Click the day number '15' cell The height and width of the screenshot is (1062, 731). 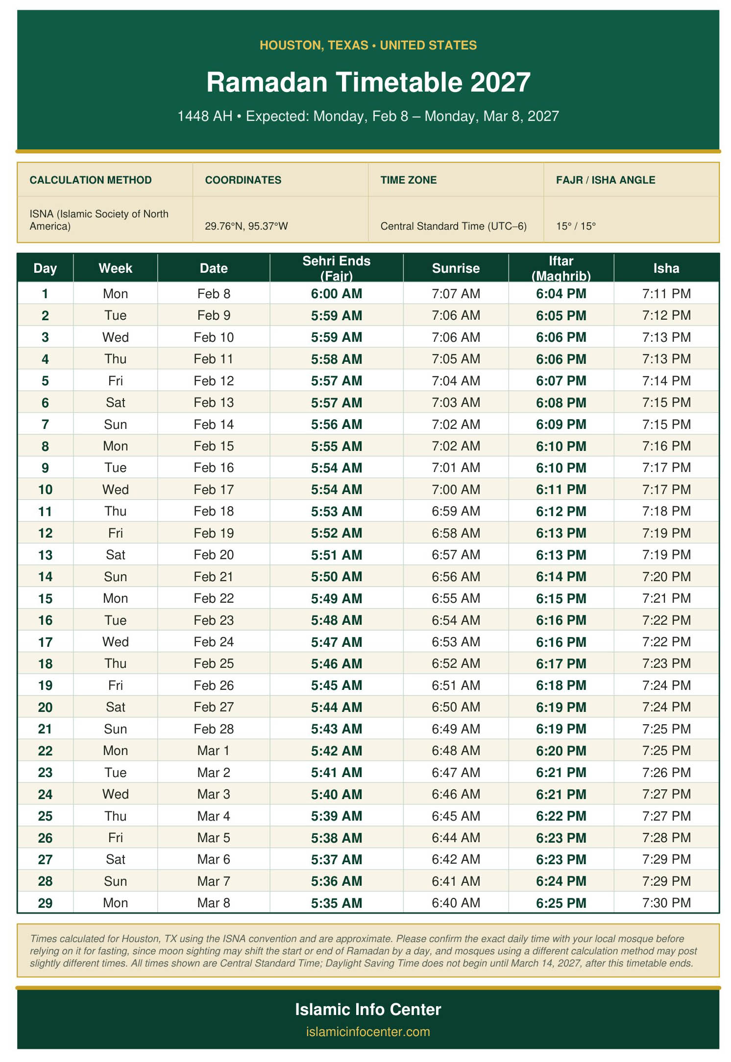pos(45,598)
